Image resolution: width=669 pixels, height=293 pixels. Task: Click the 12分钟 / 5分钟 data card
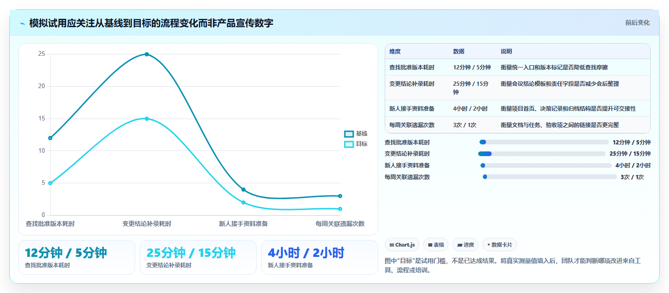tap(76, 257)
